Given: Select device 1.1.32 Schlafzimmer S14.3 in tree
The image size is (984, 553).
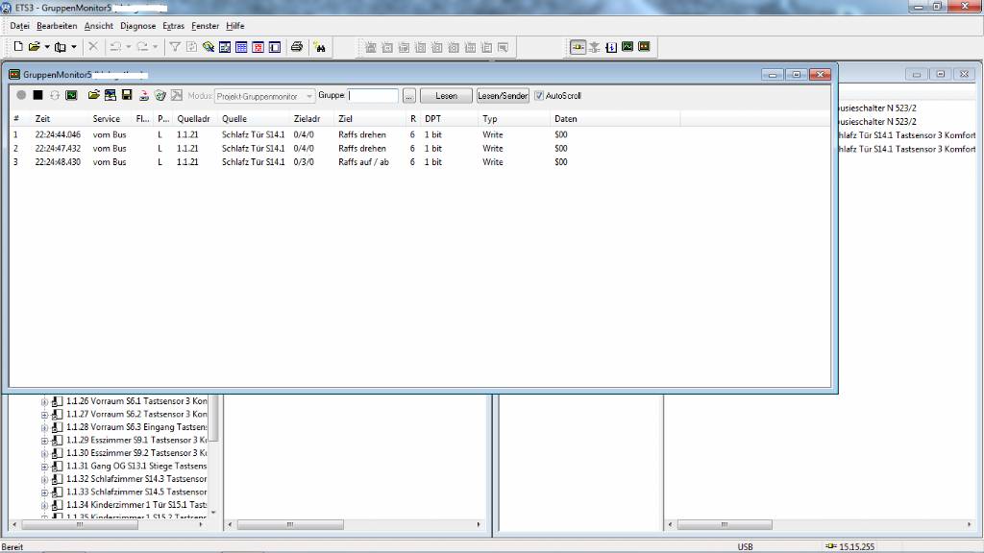Looking at the screenshot, I should [x=136, y=479].
